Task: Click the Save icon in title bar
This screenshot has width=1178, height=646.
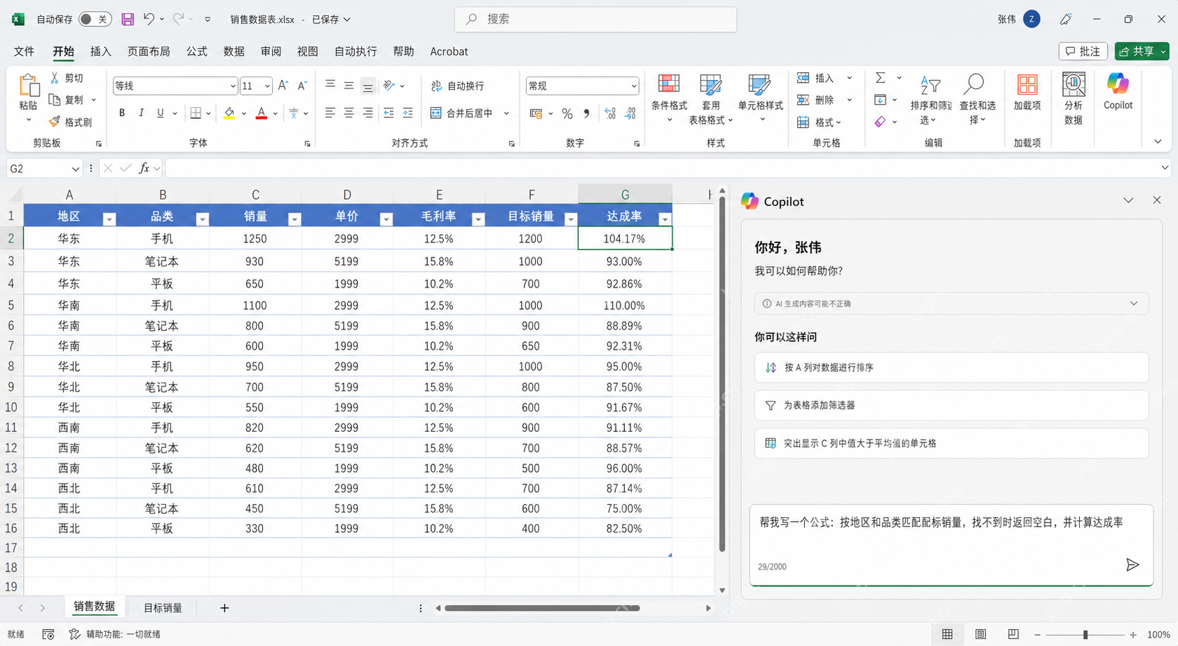Action: (x=127, y=19)
